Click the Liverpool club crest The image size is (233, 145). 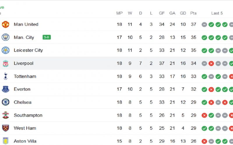(x=6, y=63)
